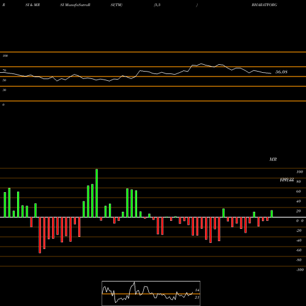Viewport: 306px width, 306px height.
Task: Click the 80 label on MR axis
Action: [299, 182]
